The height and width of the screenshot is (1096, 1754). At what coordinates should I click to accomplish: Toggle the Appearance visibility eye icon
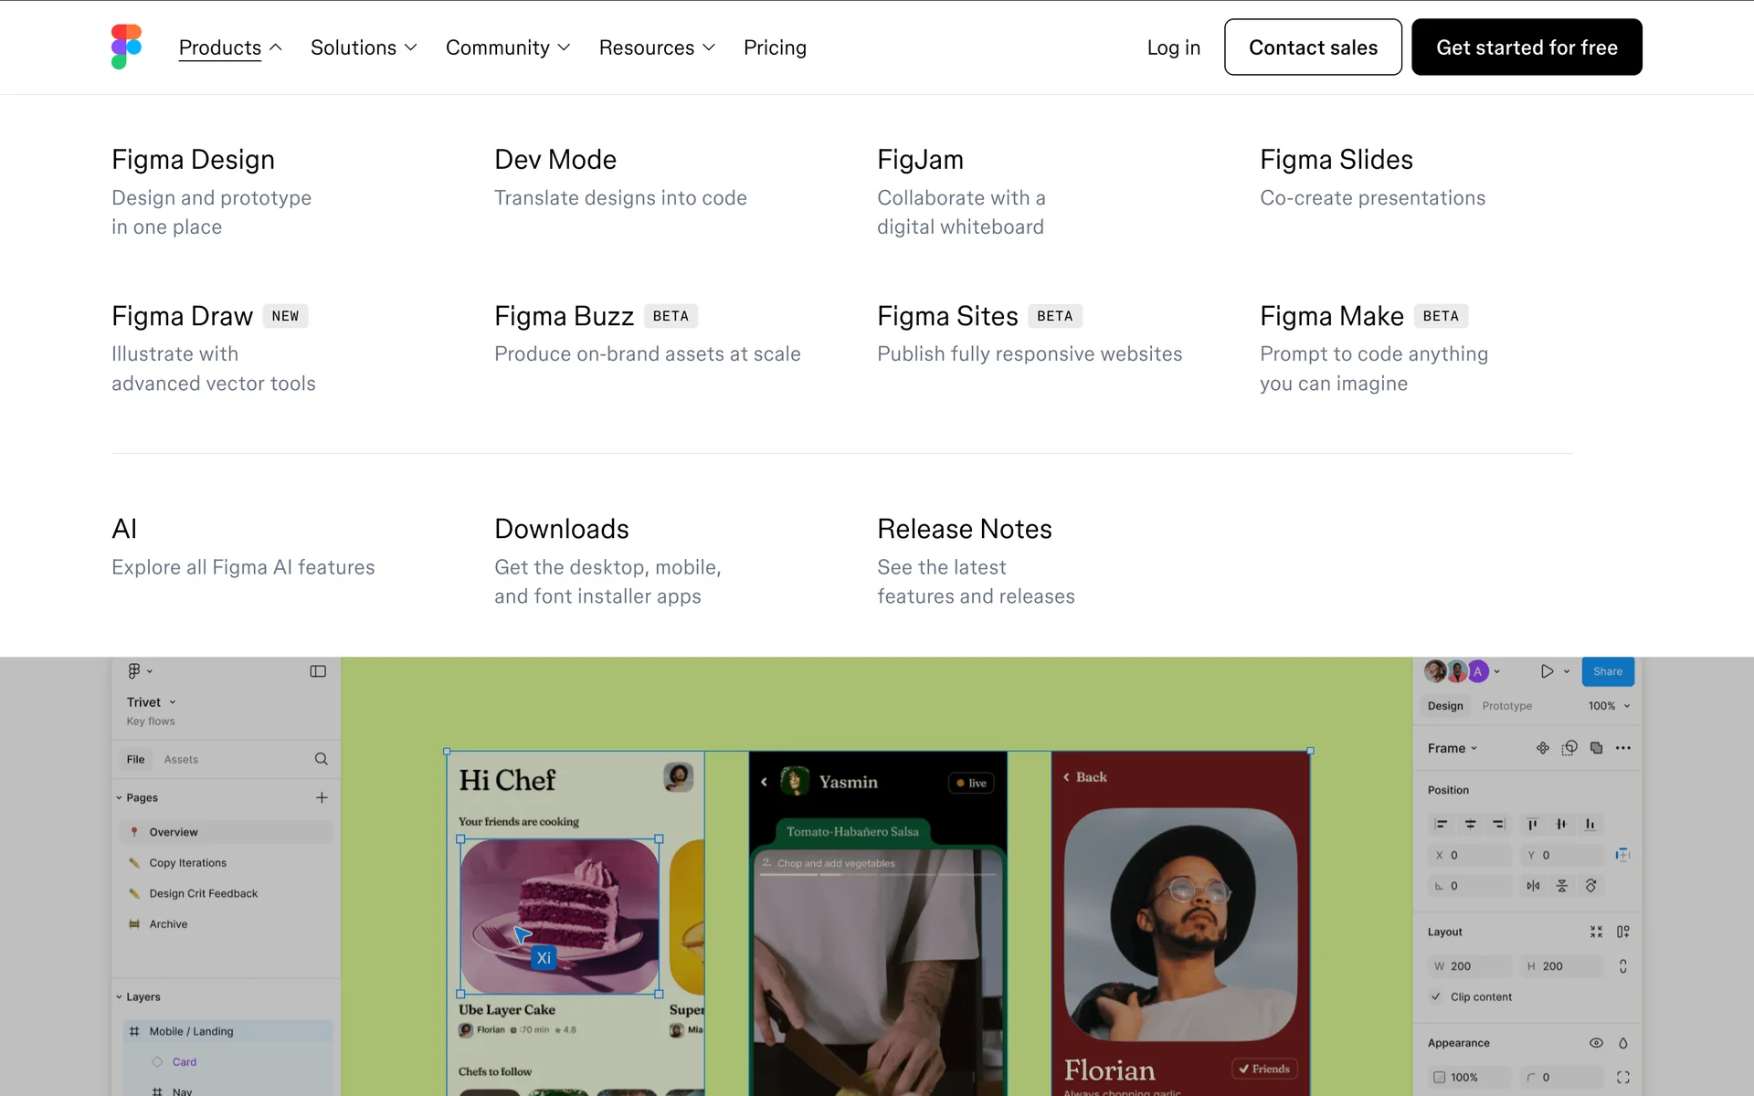[1596, 1043]
